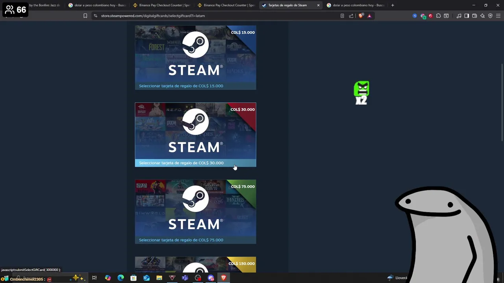Click the address bar URL field

pos(217,16)
